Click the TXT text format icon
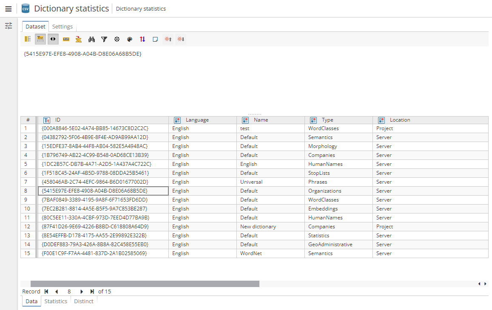The height and width of the screenshot is (310, 492). (66, 39)
